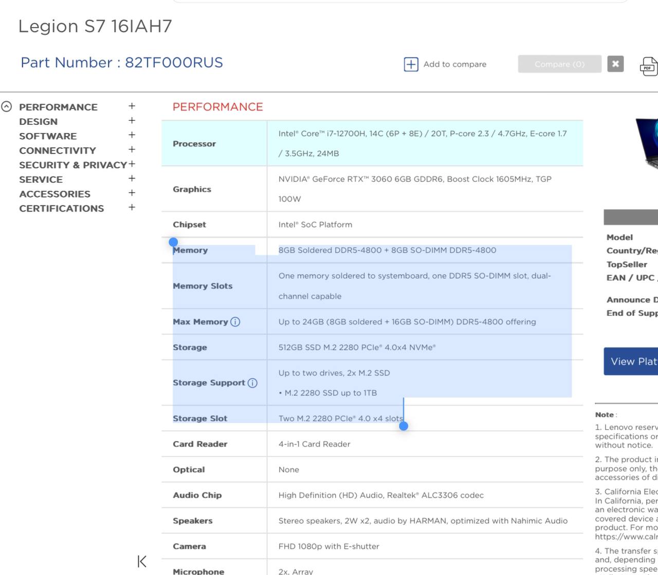The height and width of the screenshot is (575, 658).
Task: Click the text selection start handle at Memory
Action: [x=173, y=242]
